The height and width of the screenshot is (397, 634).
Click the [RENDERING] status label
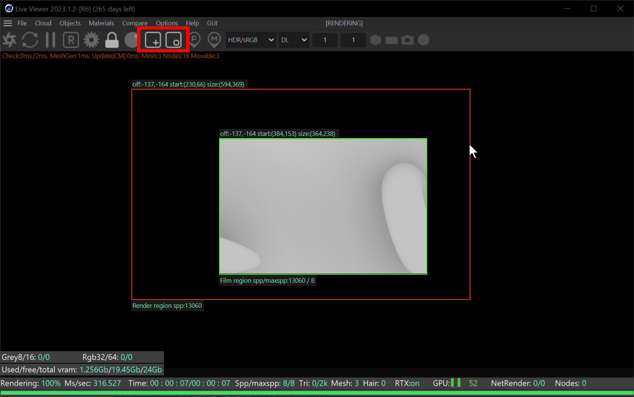pyautogui.click(x=344, y=23)
